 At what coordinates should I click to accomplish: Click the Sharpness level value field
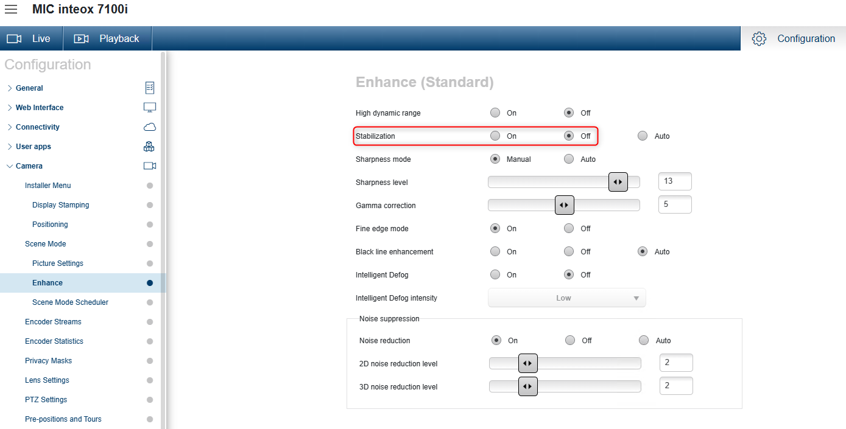tap(675, 181)
